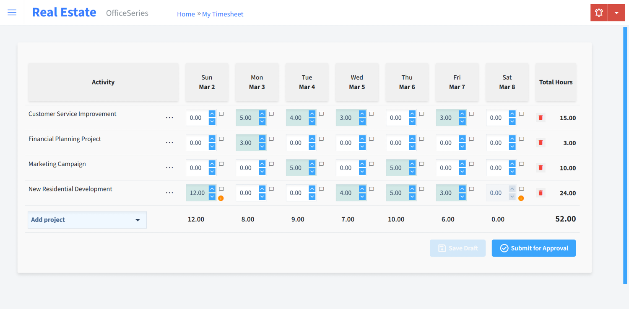
Task: Click the warning info icon on Sunday's New Residential entry
Action: 221,197
